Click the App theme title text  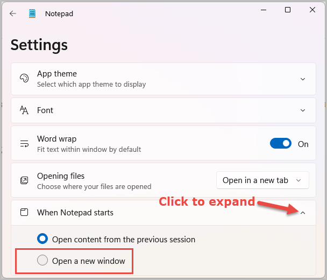coord(57,74)
